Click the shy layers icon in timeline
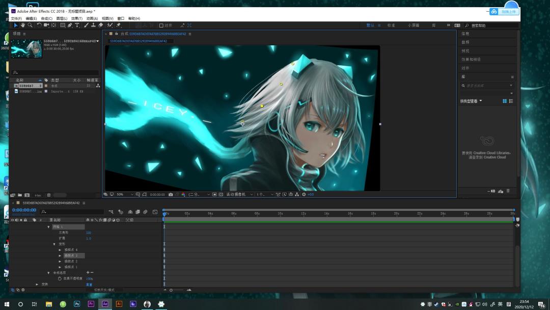 click(x=130, y=212)
